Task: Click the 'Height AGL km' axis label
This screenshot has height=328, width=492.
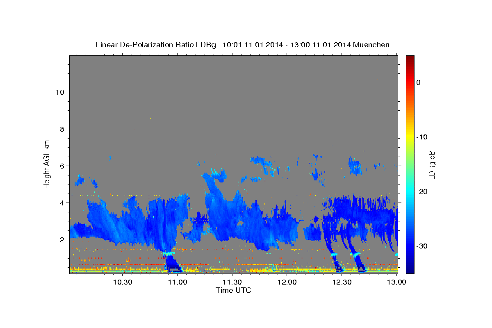Action: 47,164
